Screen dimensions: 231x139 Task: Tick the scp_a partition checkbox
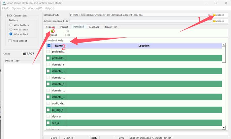(48, 123)
